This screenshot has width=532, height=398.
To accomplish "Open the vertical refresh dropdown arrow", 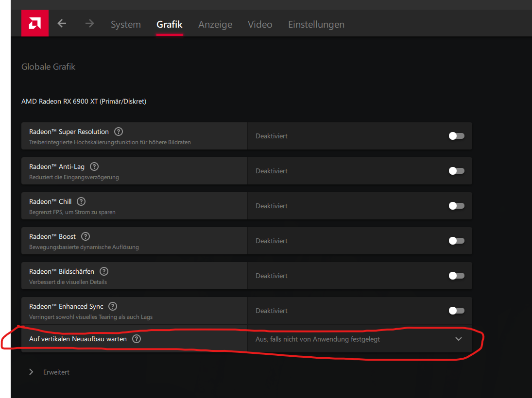I will (458, 339).
